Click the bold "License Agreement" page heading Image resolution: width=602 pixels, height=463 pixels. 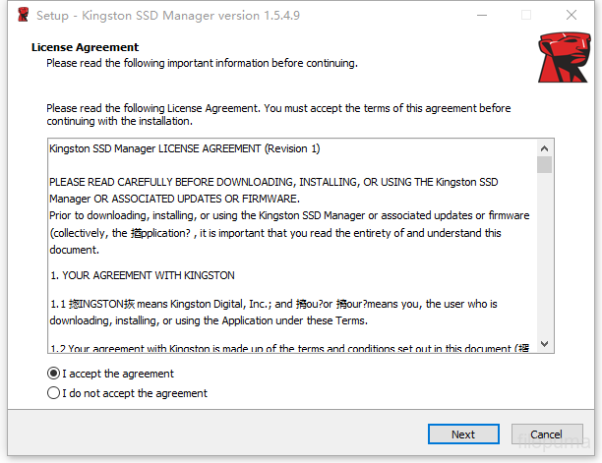click(x=85, y=47)
